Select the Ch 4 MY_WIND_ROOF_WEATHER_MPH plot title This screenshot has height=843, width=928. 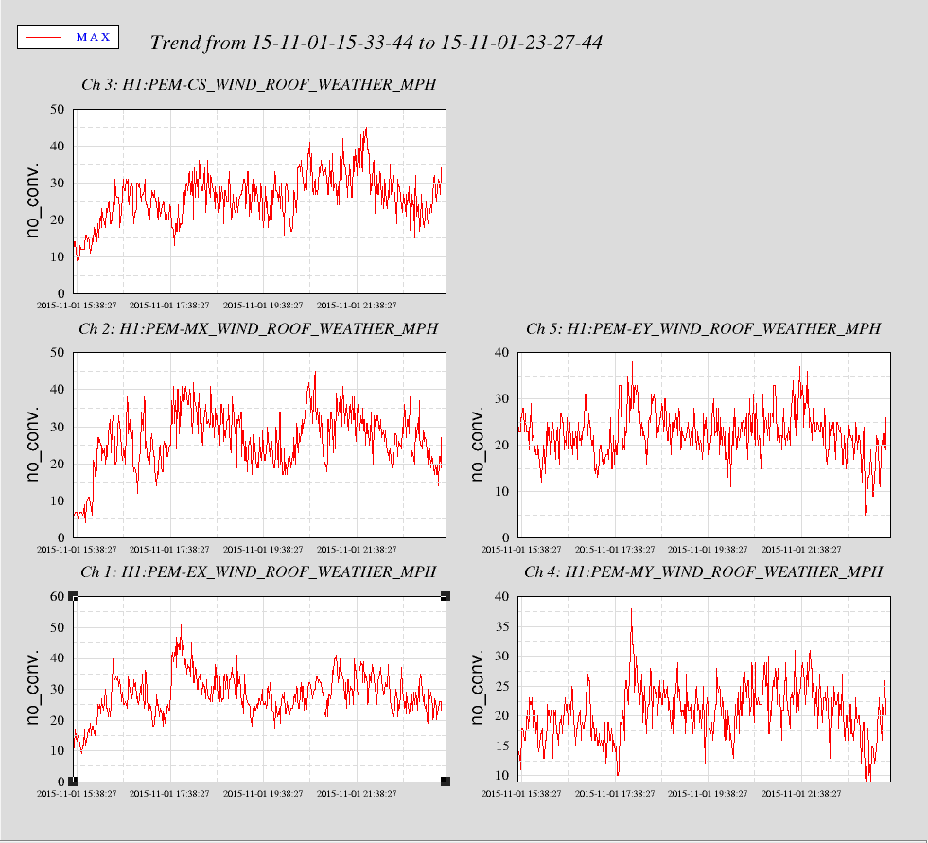(x=704, y=571)
